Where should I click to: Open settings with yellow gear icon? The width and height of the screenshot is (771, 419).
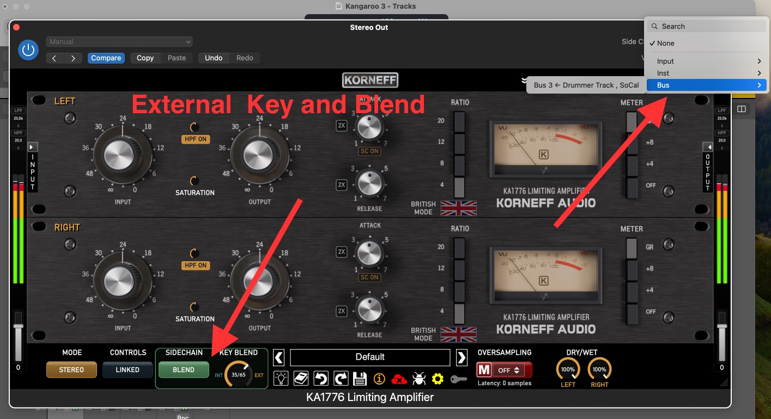click(438, 378)
